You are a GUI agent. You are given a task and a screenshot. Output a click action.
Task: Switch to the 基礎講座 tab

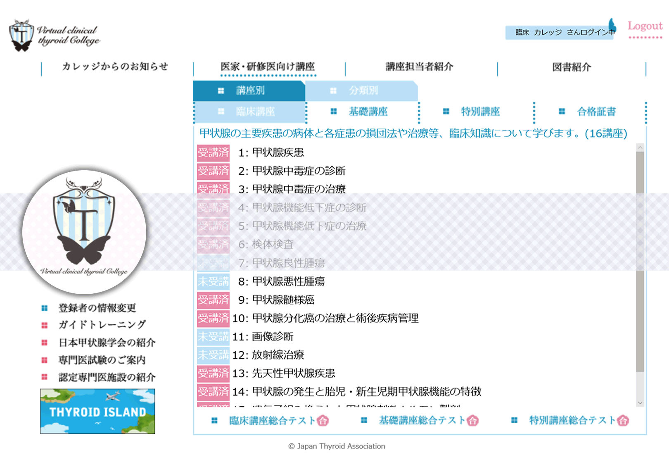(368, 111)
